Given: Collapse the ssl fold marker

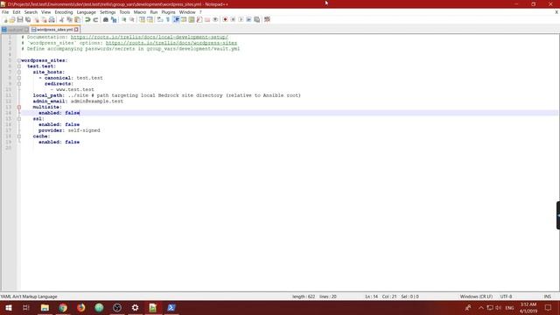Looking at the screenshot, I should 19,119.
